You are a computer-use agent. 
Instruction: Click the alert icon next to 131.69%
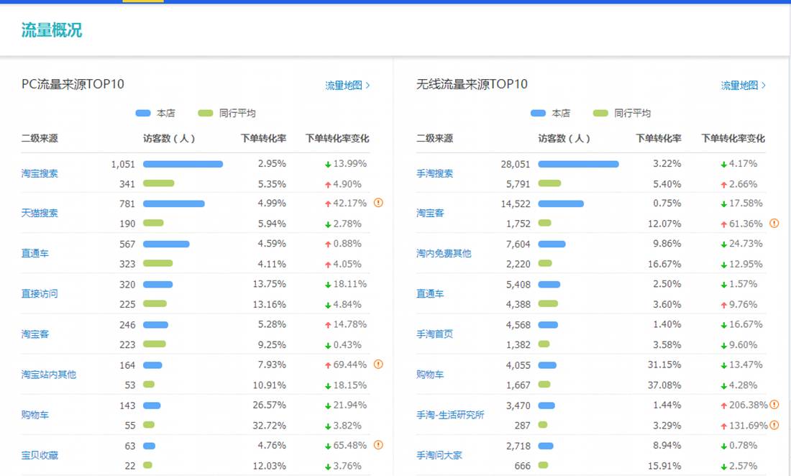point(774,425)
